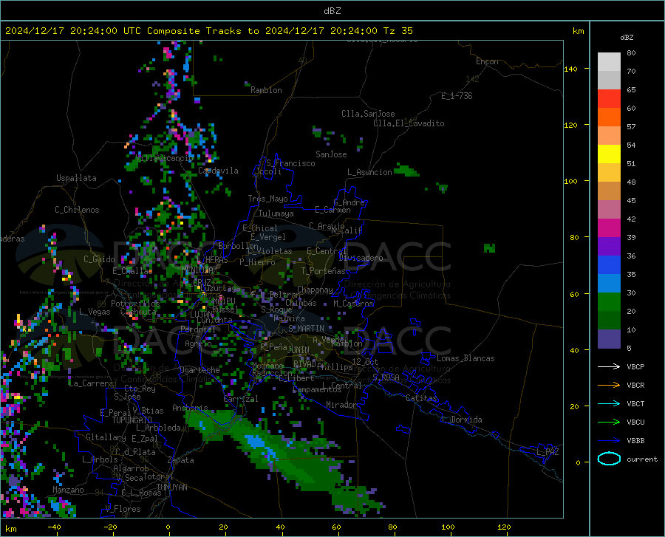Image resolution: width=665 pixels, height=537 pixels.
Task: Click the 'km' label at top right
Action: click(x=578, y=31)
